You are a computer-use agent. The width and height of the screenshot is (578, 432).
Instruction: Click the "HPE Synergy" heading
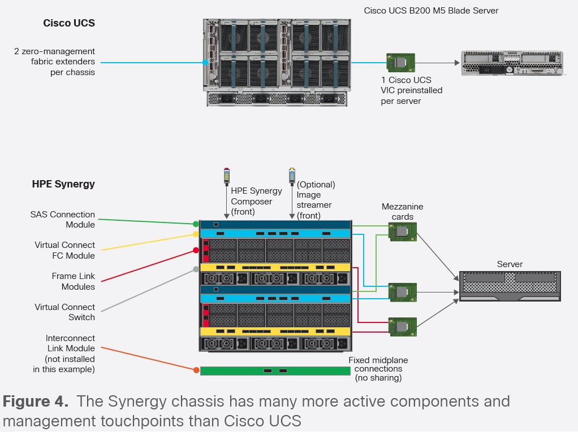click(x=63, y=184)
